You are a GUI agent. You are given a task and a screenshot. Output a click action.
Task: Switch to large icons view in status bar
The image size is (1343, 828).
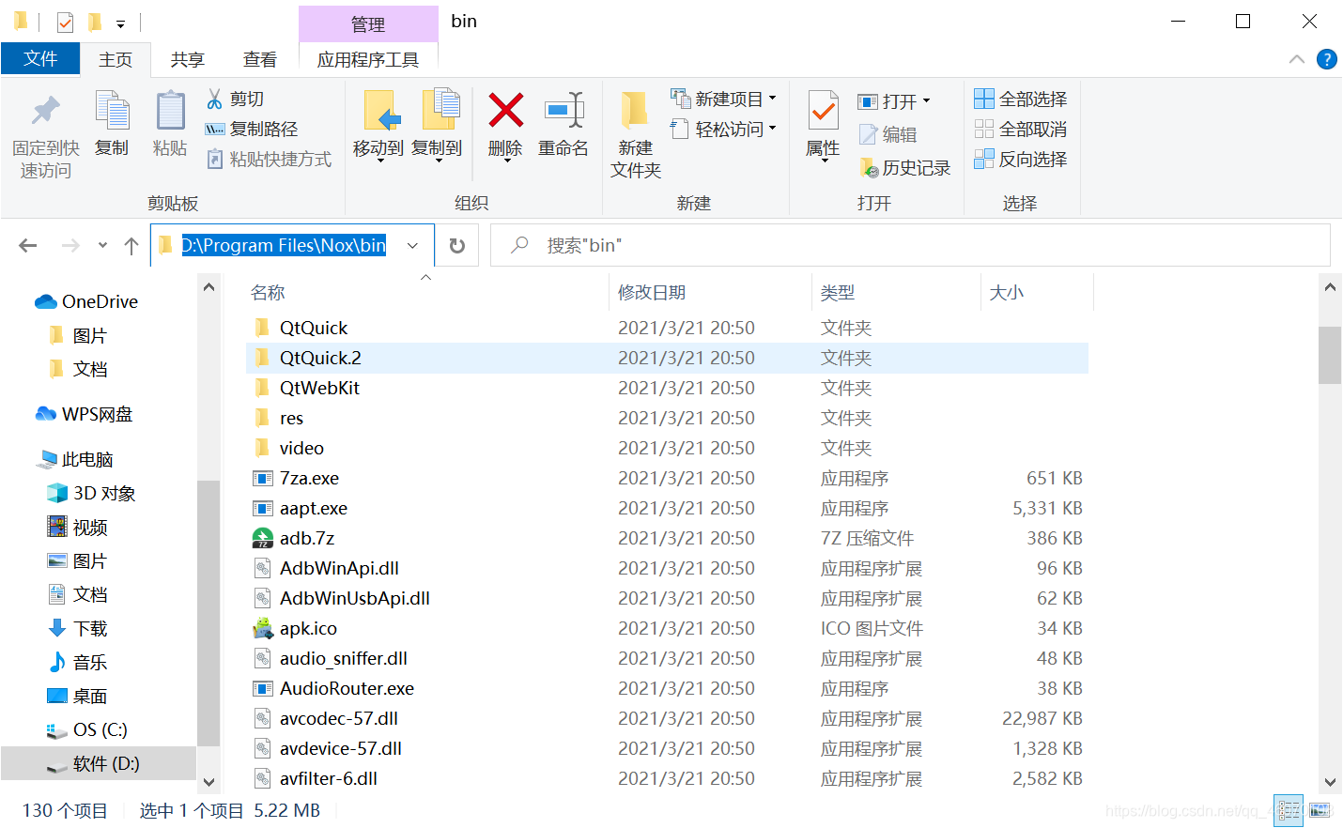tap(1320, 810)
